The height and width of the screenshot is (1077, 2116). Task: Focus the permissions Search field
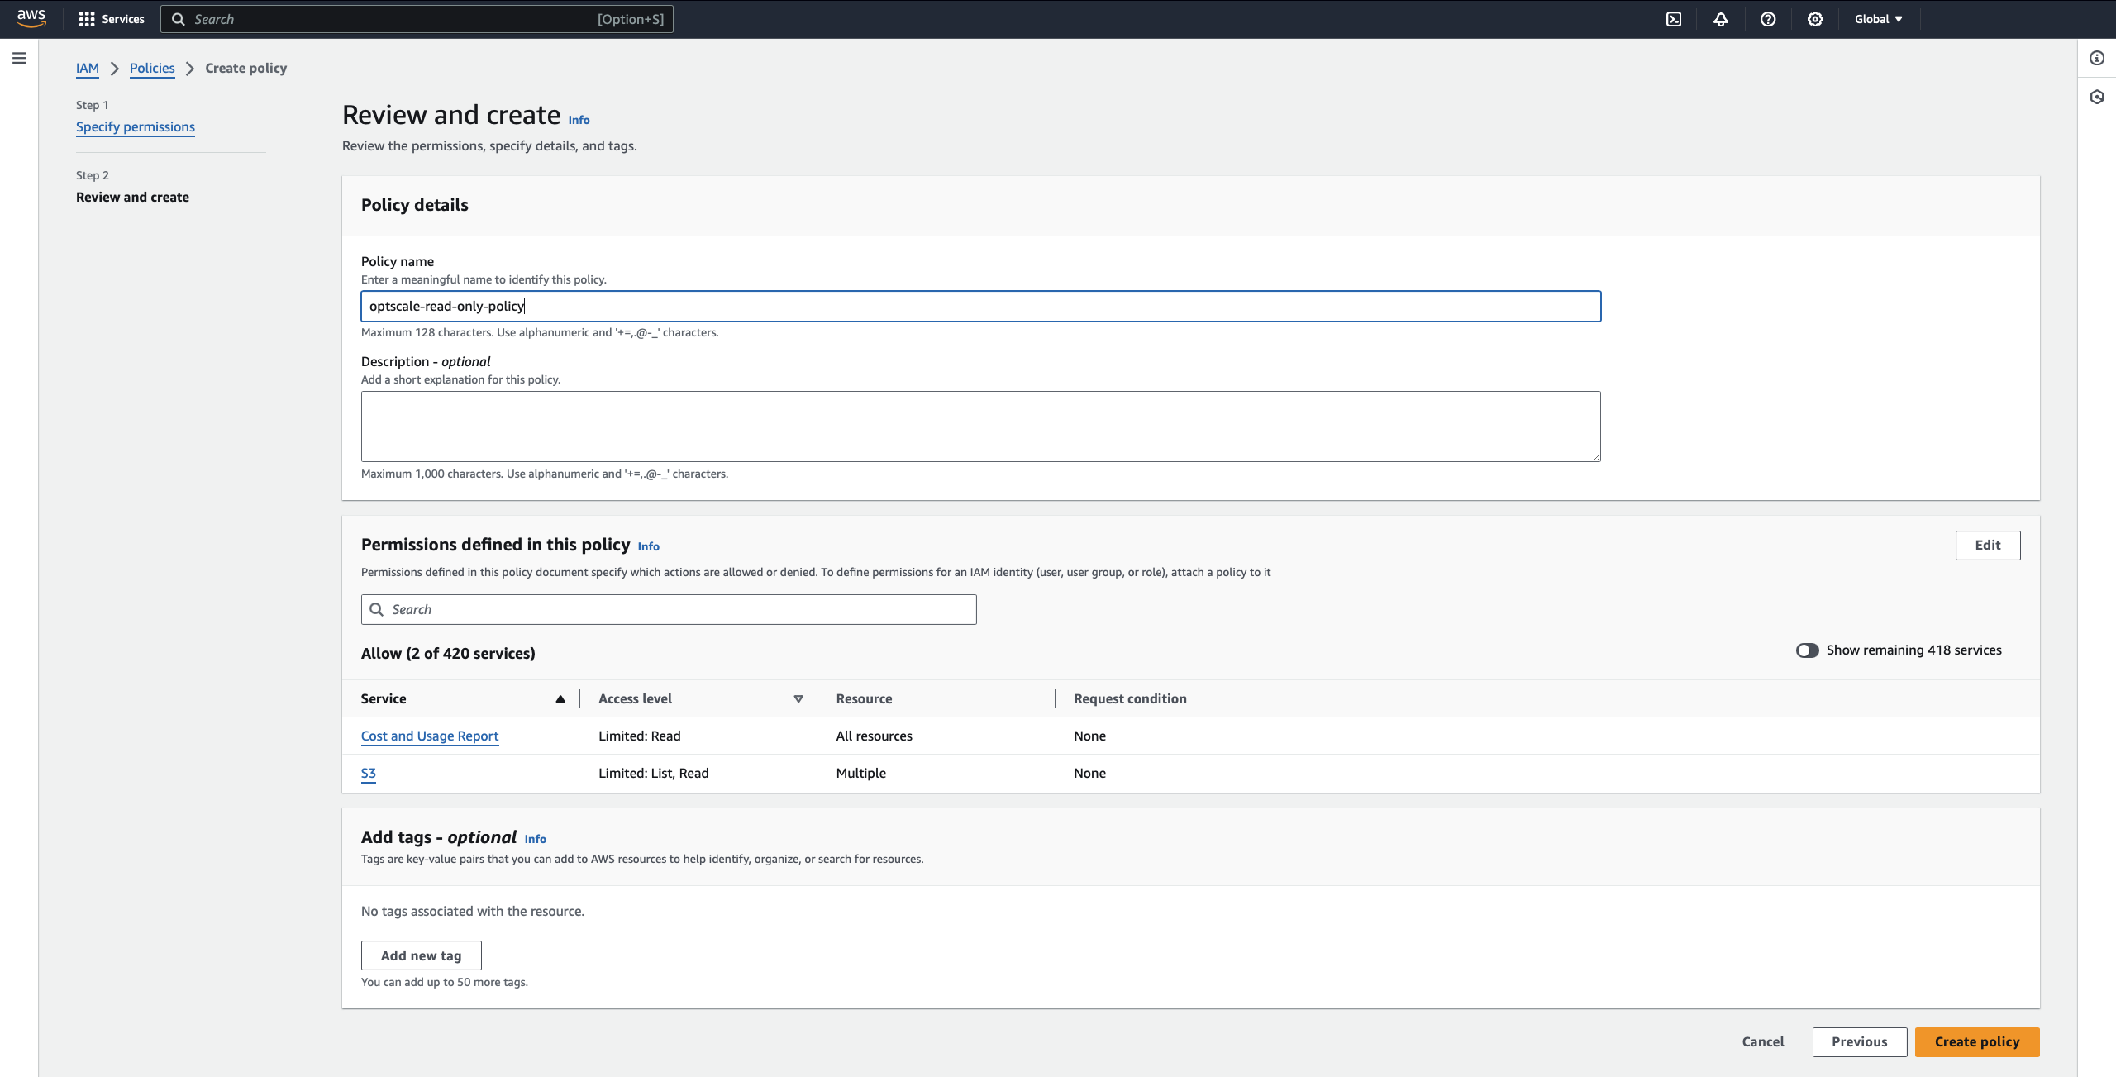669,609
